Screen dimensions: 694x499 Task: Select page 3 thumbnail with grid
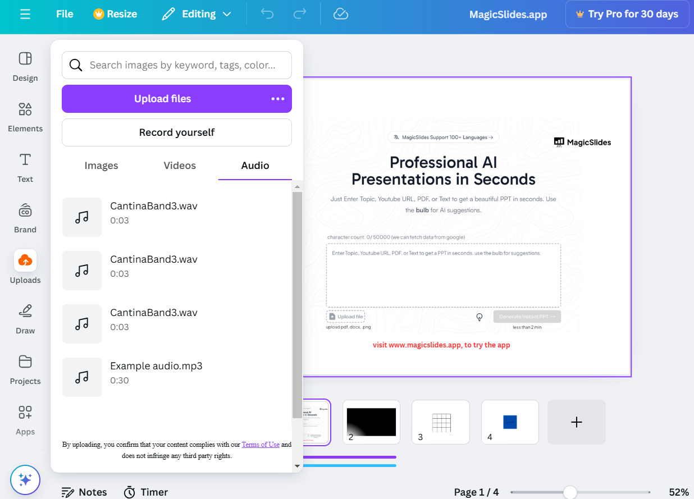(x=441, y=422)
